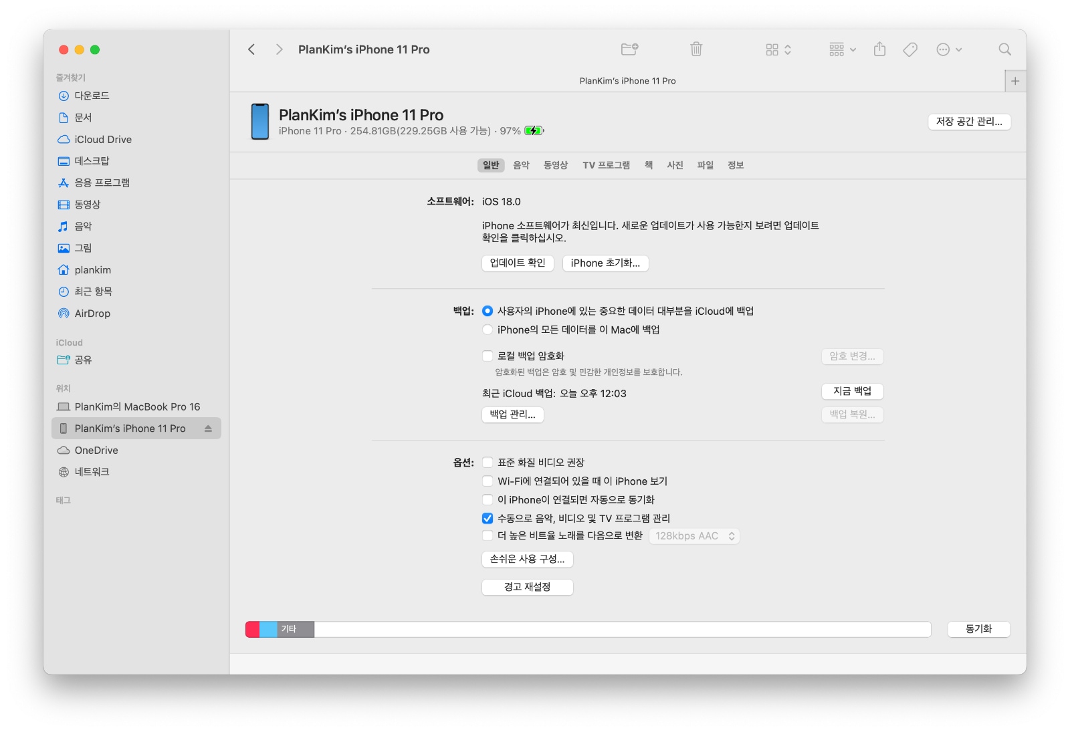The width and height of the screenshot is (1070, 732).
Task: Open 데스크탑 in the sidebar
Action: coord(92,161)
